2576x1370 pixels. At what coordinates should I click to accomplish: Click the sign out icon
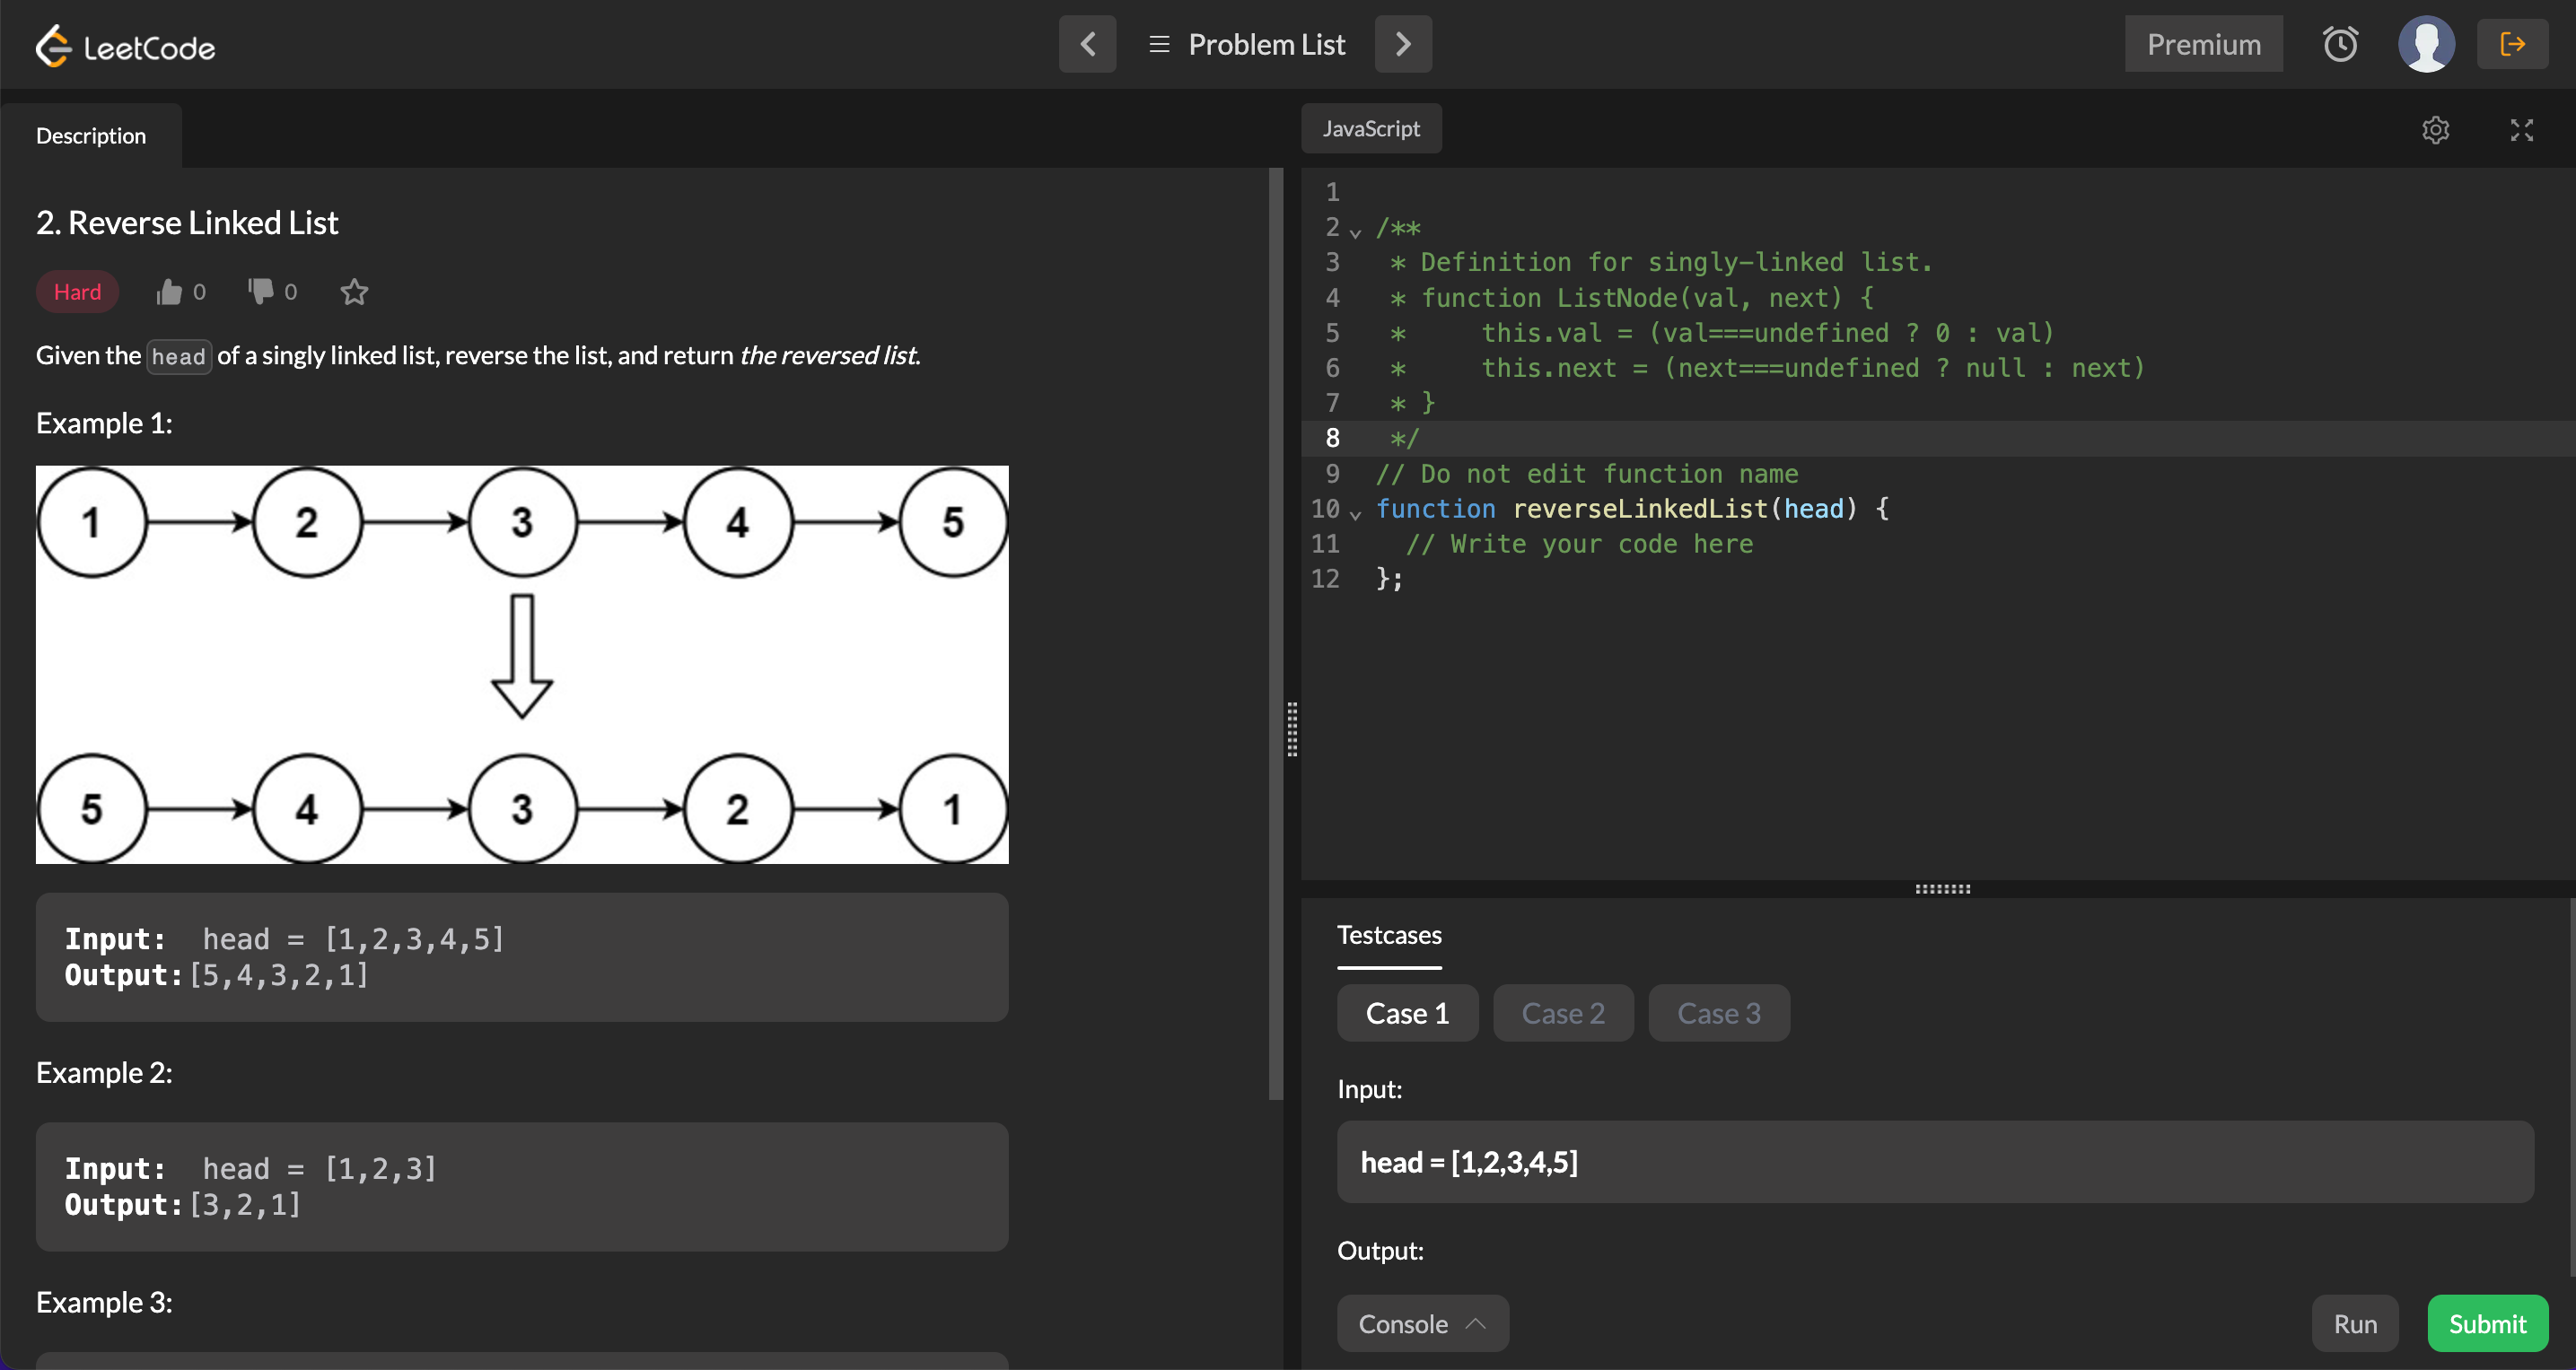pos(2511,44)
